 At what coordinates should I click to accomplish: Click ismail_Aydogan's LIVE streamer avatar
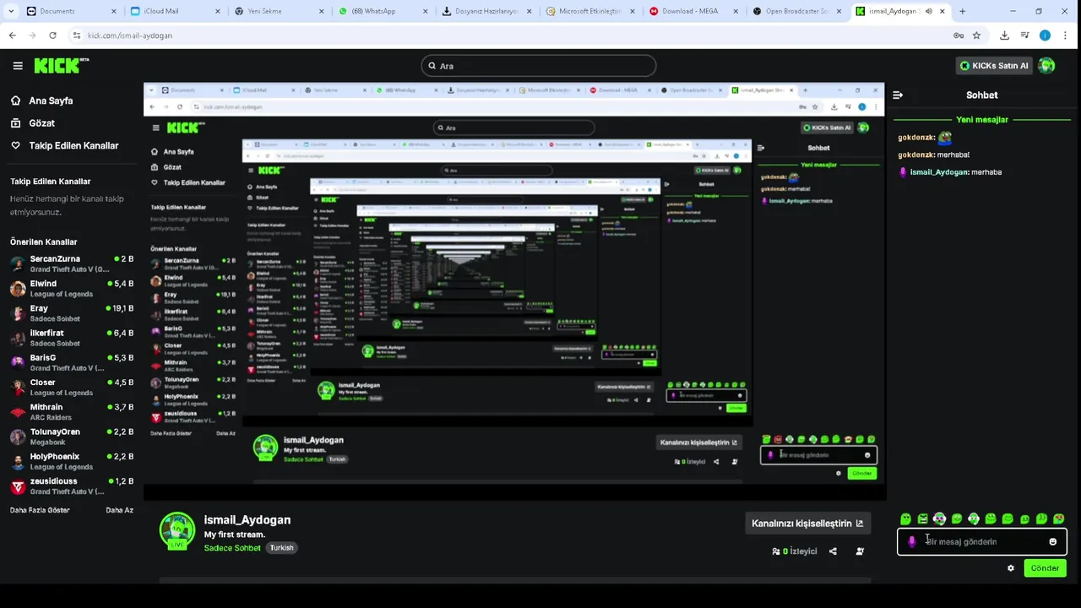point(177,530)
